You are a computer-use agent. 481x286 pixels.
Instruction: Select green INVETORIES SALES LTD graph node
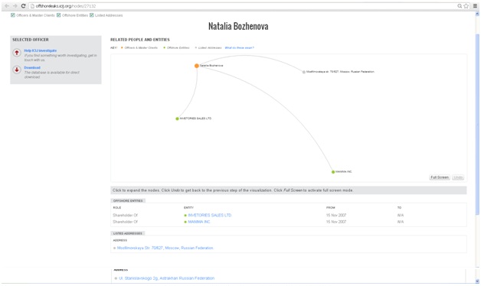(x=177, y=119)
